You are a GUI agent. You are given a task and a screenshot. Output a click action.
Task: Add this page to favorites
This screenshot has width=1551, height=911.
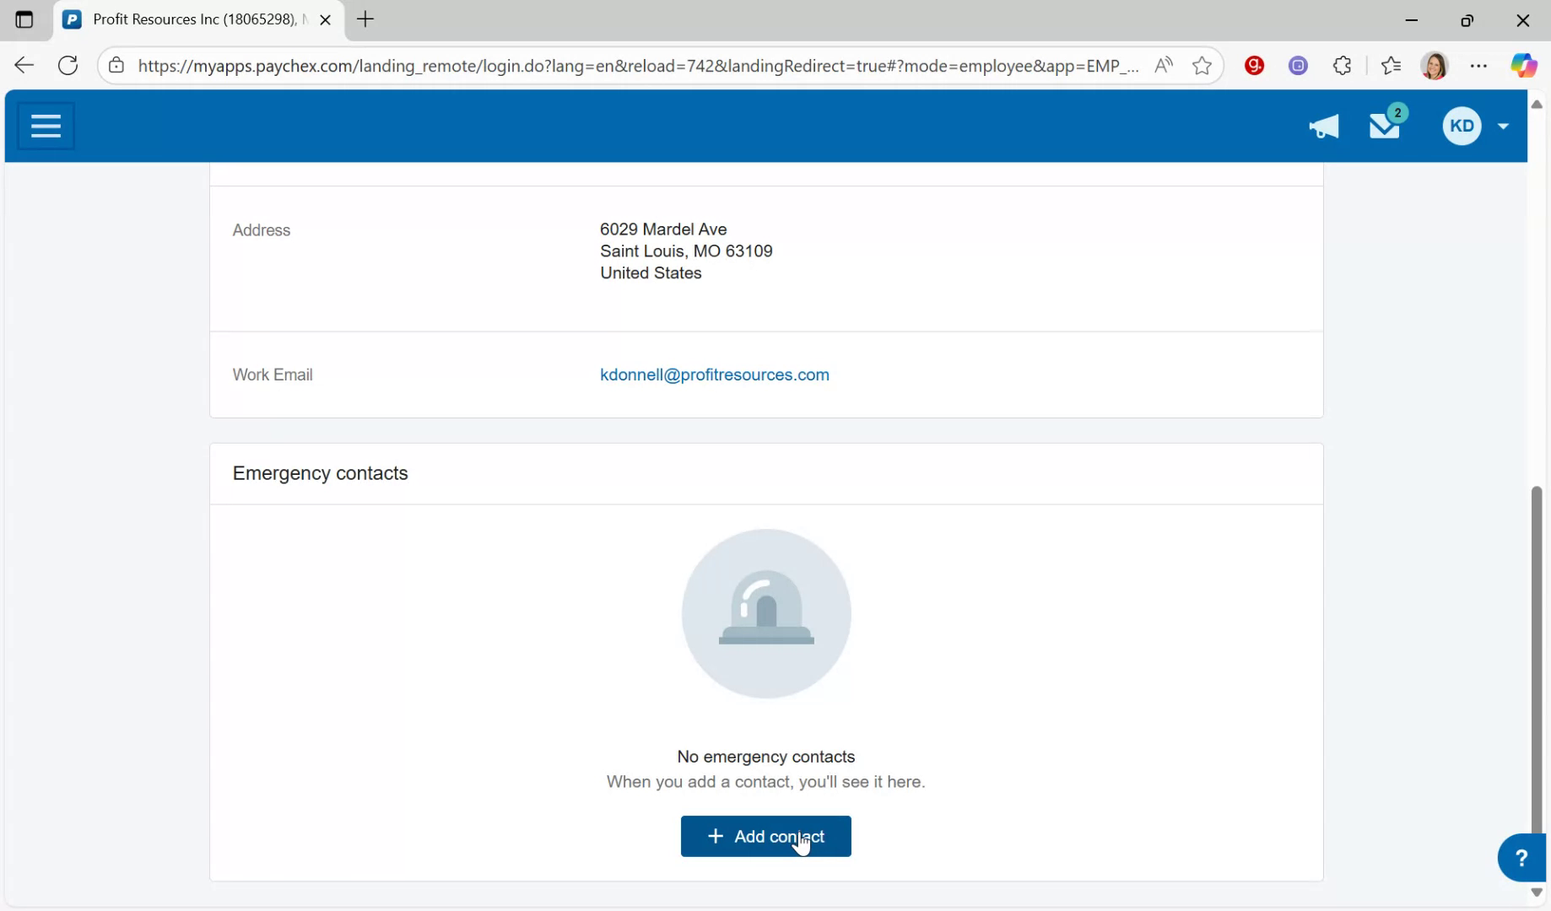pyautogui.click(x=1202, y=66)
